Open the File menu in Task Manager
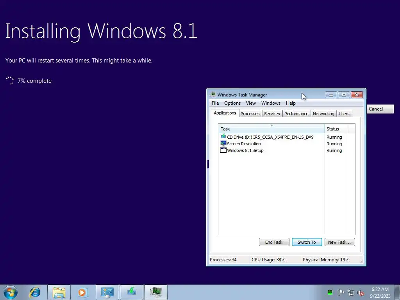The image size is (400, 300). click(x=215, y=103)
